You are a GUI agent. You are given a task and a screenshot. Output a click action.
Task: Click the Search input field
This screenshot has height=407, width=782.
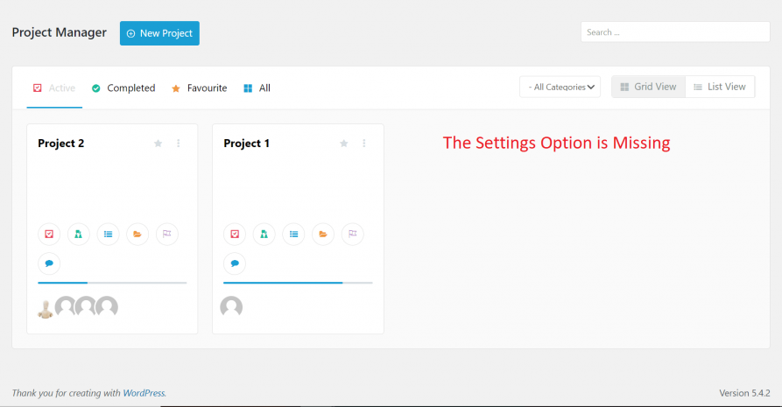[675, 32]
